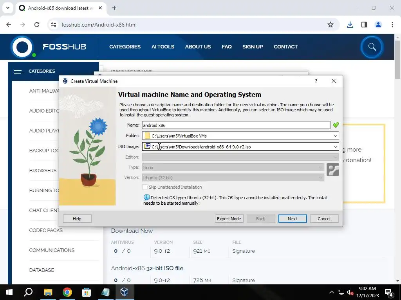Reload the page in Chrome
This screenshot has height=300, width=401.
(x=37, y=25)
